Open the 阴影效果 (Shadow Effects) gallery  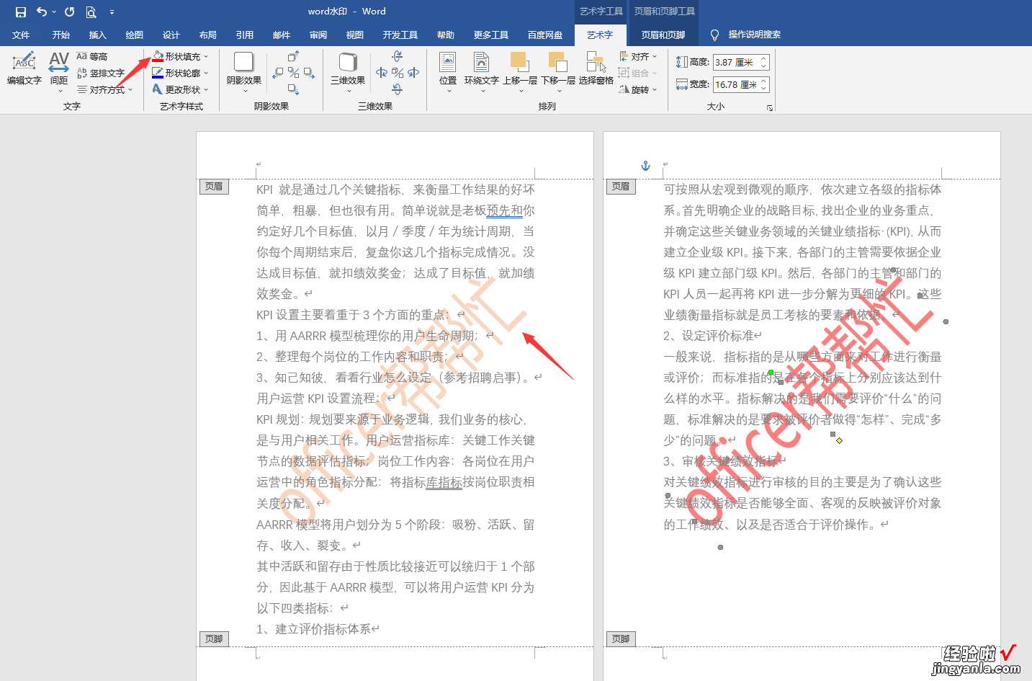(x=244, y=72)
